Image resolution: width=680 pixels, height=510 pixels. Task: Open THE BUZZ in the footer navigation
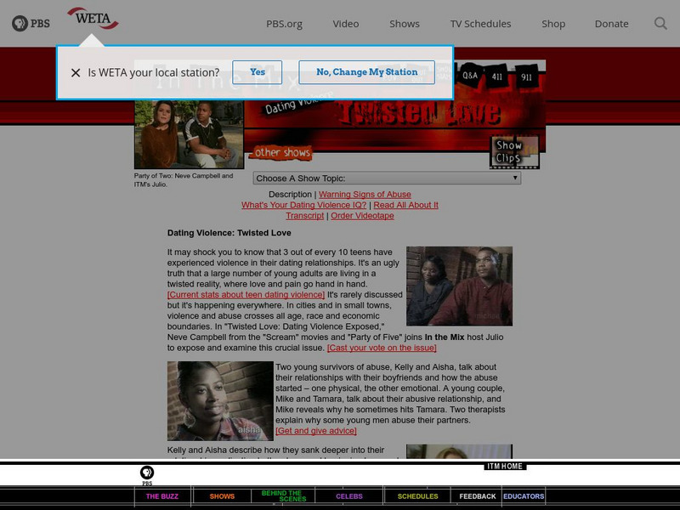162,496
